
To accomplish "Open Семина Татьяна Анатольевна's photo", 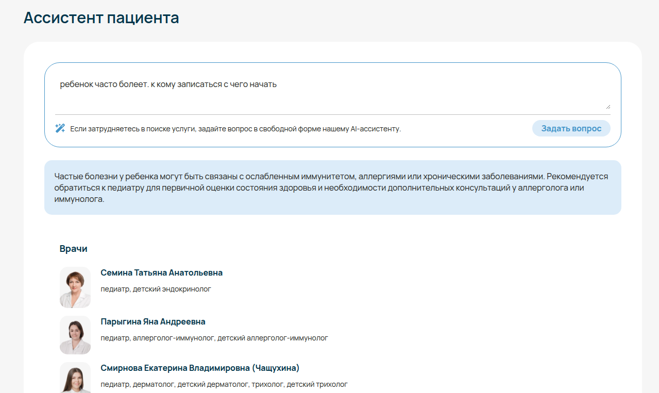I will tap(75, 287).
